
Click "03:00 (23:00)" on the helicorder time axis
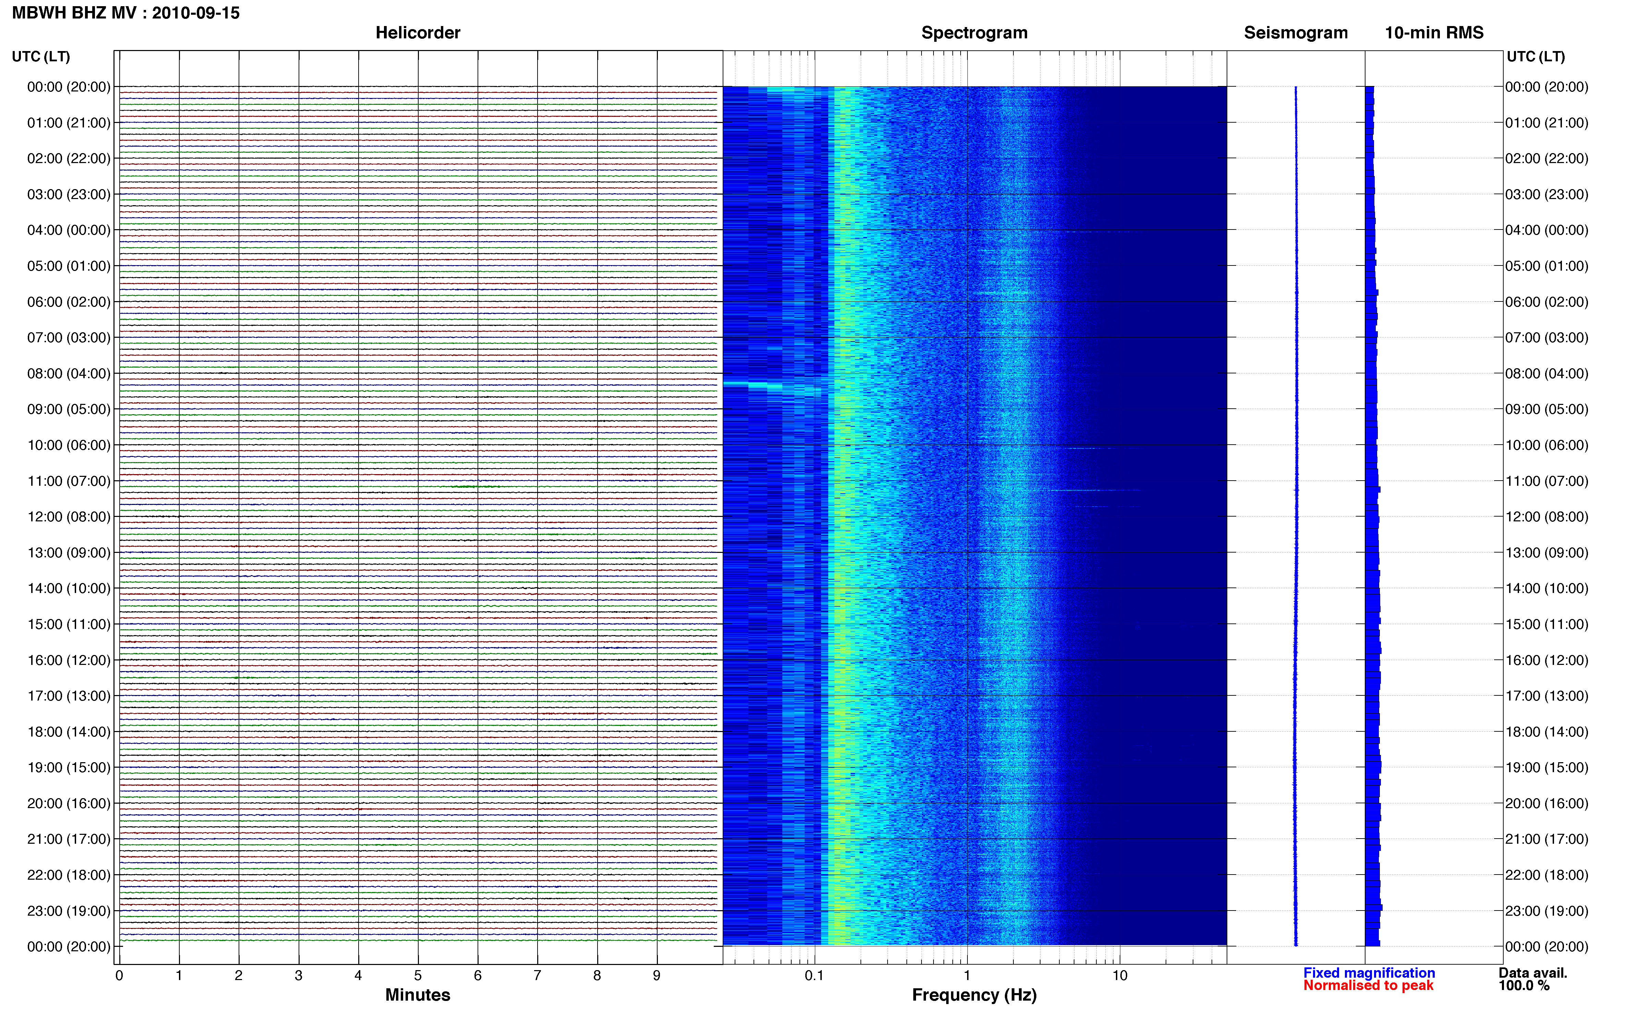click(69, 195)
